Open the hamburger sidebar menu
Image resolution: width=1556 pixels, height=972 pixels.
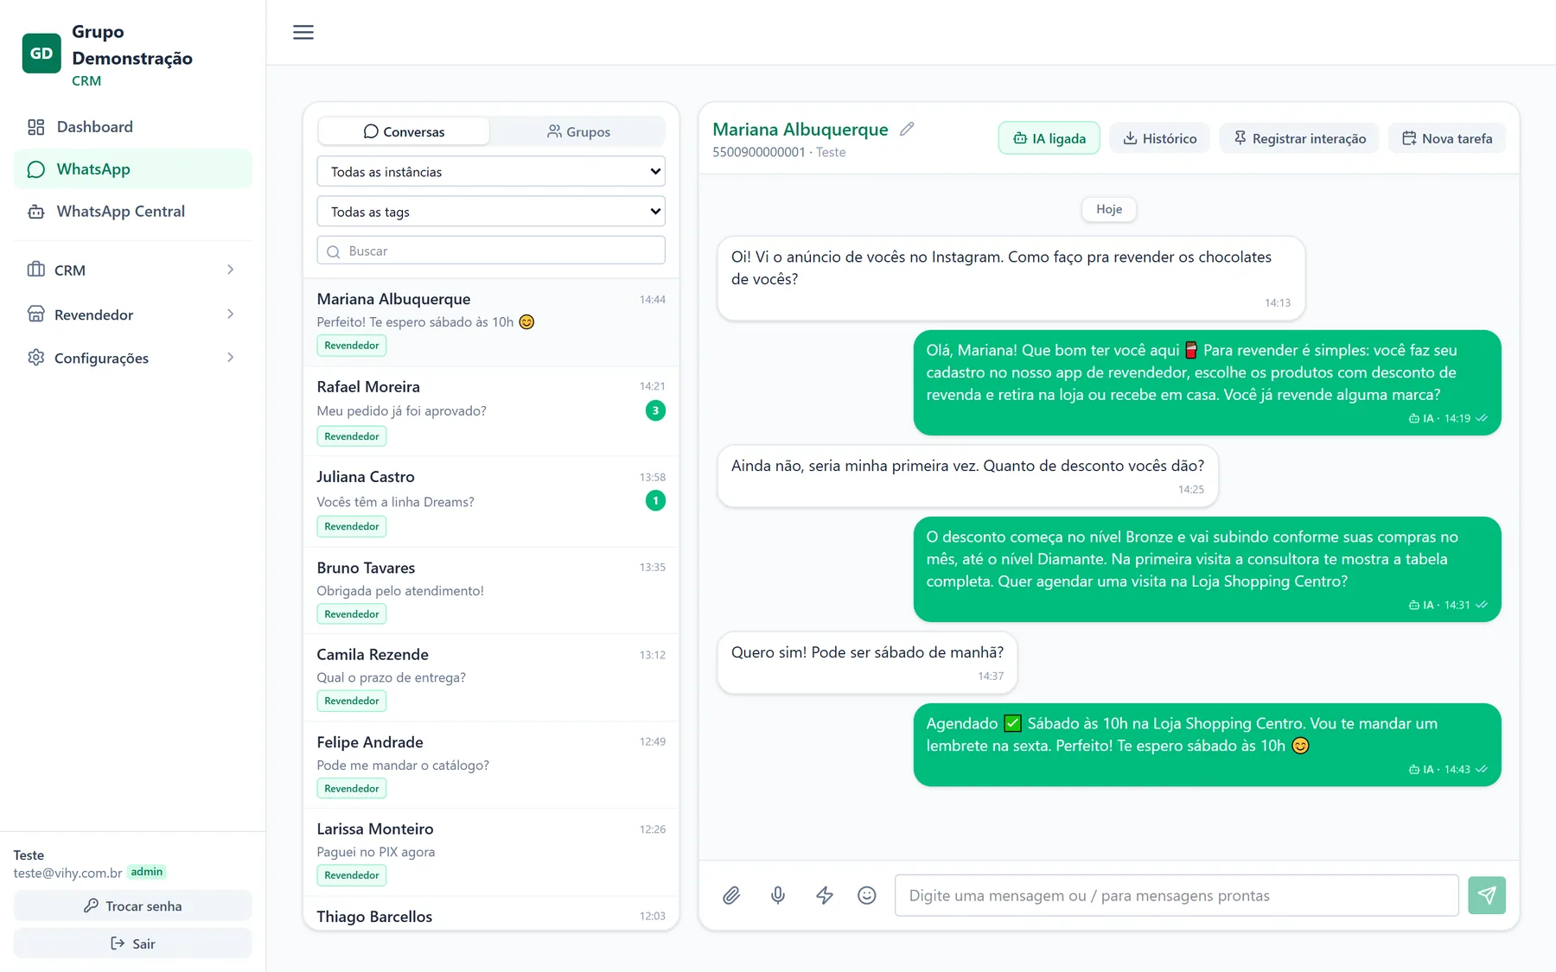303,32
